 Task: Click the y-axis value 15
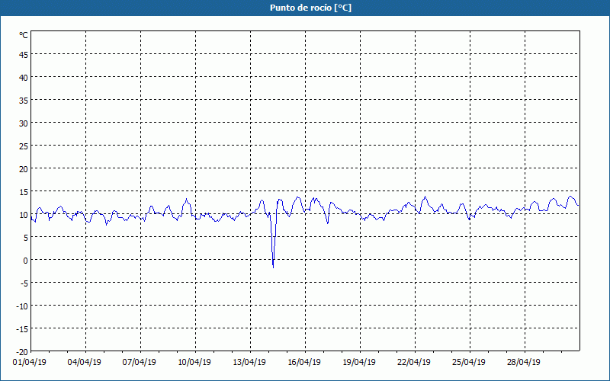24,192
